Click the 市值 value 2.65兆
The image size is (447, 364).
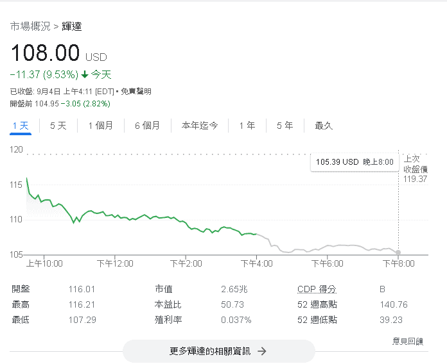click(234, 289)
